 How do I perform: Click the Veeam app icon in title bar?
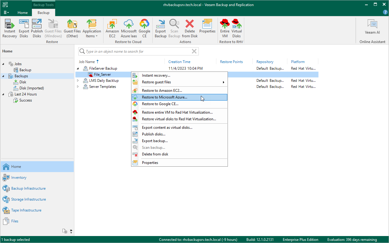click(5, 5)
